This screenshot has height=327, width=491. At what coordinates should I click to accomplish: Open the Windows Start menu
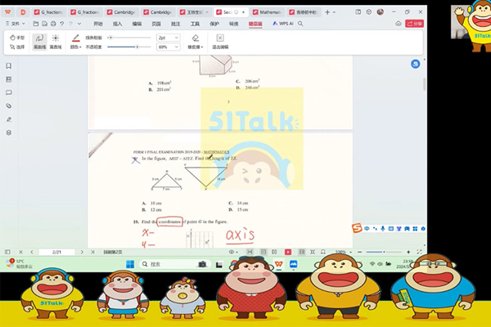[x=130, y=264]
